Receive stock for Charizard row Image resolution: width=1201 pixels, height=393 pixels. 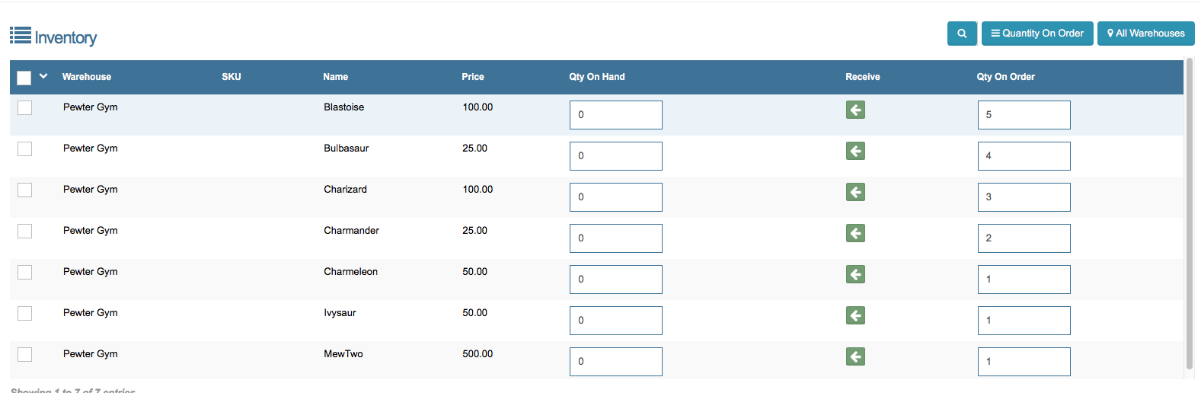(855, 193)
